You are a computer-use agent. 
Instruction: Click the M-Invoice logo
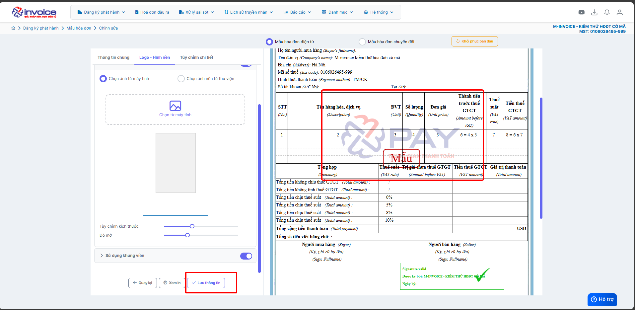34,12
